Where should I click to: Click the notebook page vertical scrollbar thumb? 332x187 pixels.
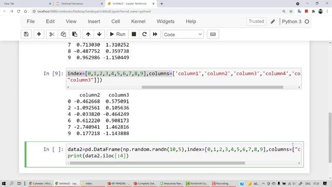(x=330, y=138)
